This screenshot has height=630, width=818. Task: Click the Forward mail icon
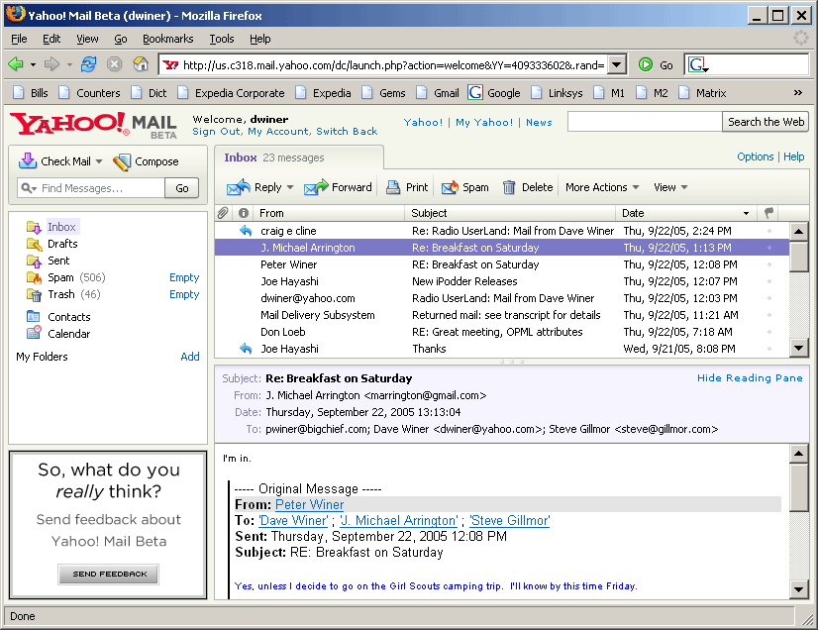pyautogui.click(x=316, y=187)
